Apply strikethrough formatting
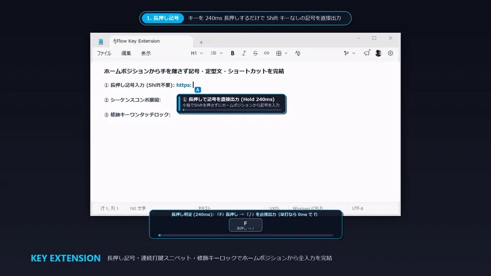 (x=255, y=53)
